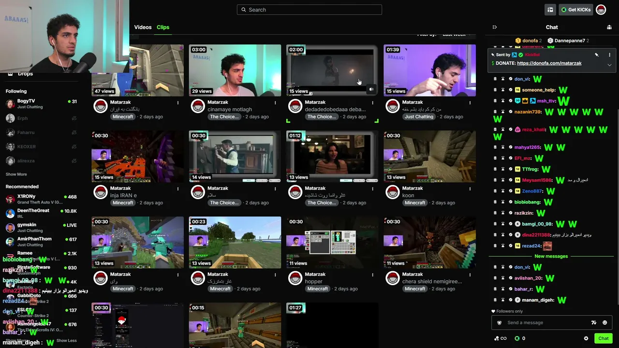Ban mahya1265 using the ban icon
Screen dimensions: 619x348
pos(511,147)
